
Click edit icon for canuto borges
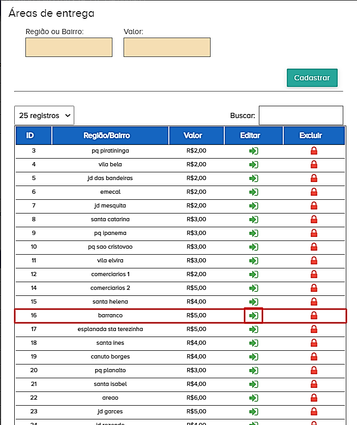click(x=254, y=357)
